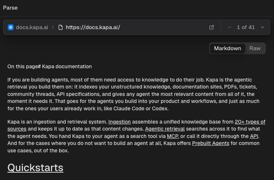
Task: Click the 'On this page# Kapa documentation' line
Action: (x=49, y=66)
